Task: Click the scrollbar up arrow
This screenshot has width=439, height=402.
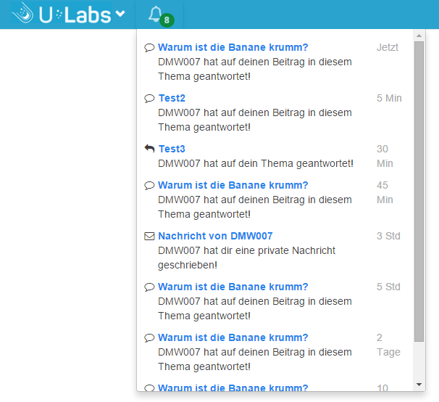Action: pos(419,35)
